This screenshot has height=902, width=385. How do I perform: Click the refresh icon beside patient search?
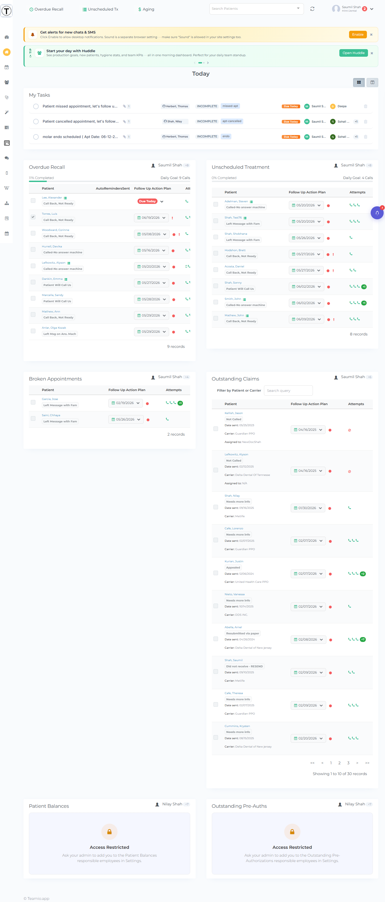(x=312, y=9)
